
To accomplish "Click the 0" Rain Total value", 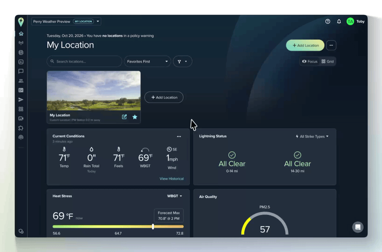I will [x=91, y=158].
